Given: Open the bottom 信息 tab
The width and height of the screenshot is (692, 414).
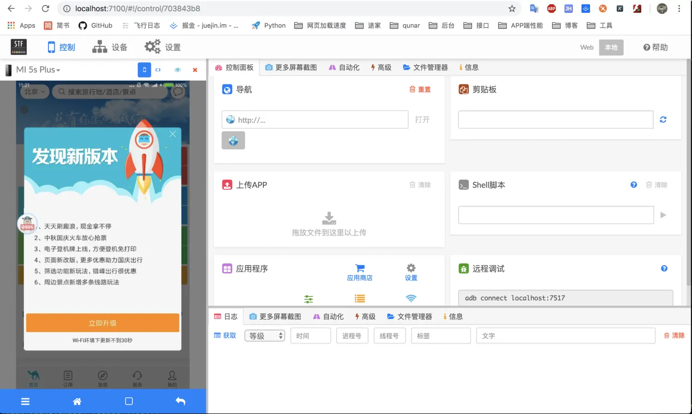Looking at the screenshot, I should click(x=453, y=317).
